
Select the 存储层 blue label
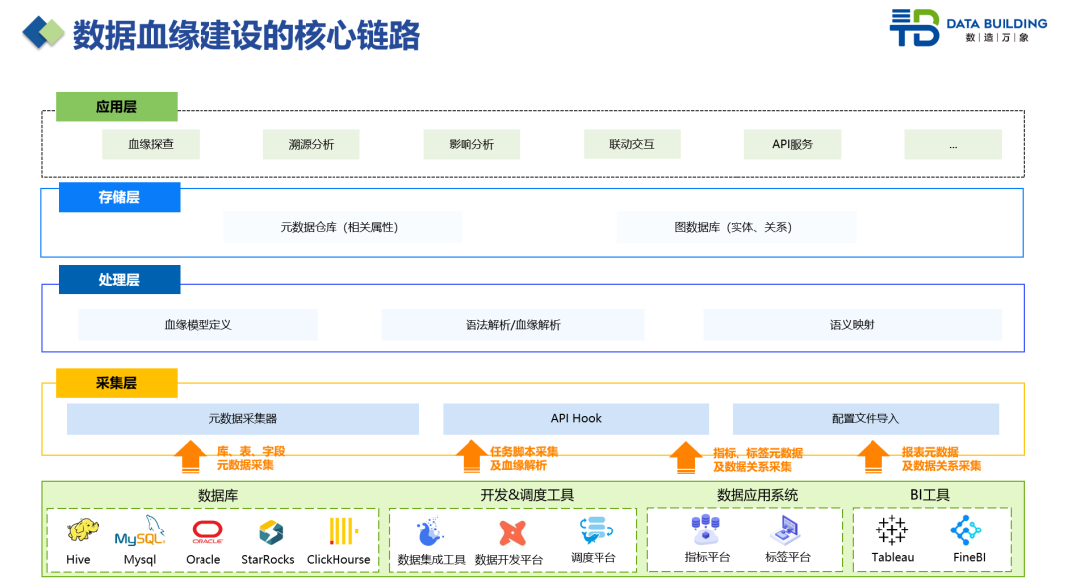point(119,197)
